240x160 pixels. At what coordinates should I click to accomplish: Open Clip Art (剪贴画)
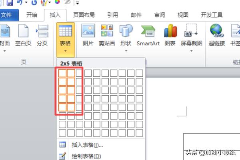click(x=107, y=34)
